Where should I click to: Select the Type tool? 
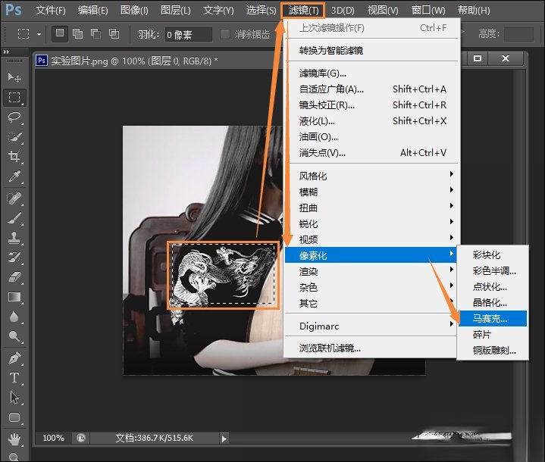tap(14, 378)
